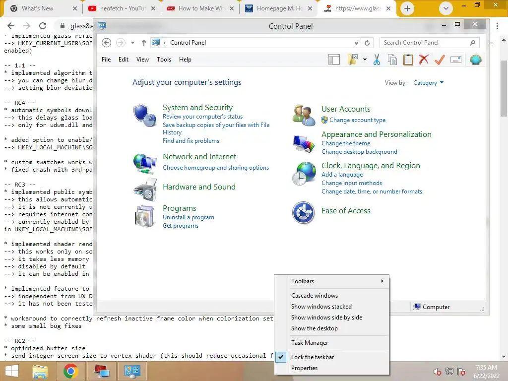Open the address bar history dropdown arrow
508x381 pixels.
[356, 43]
